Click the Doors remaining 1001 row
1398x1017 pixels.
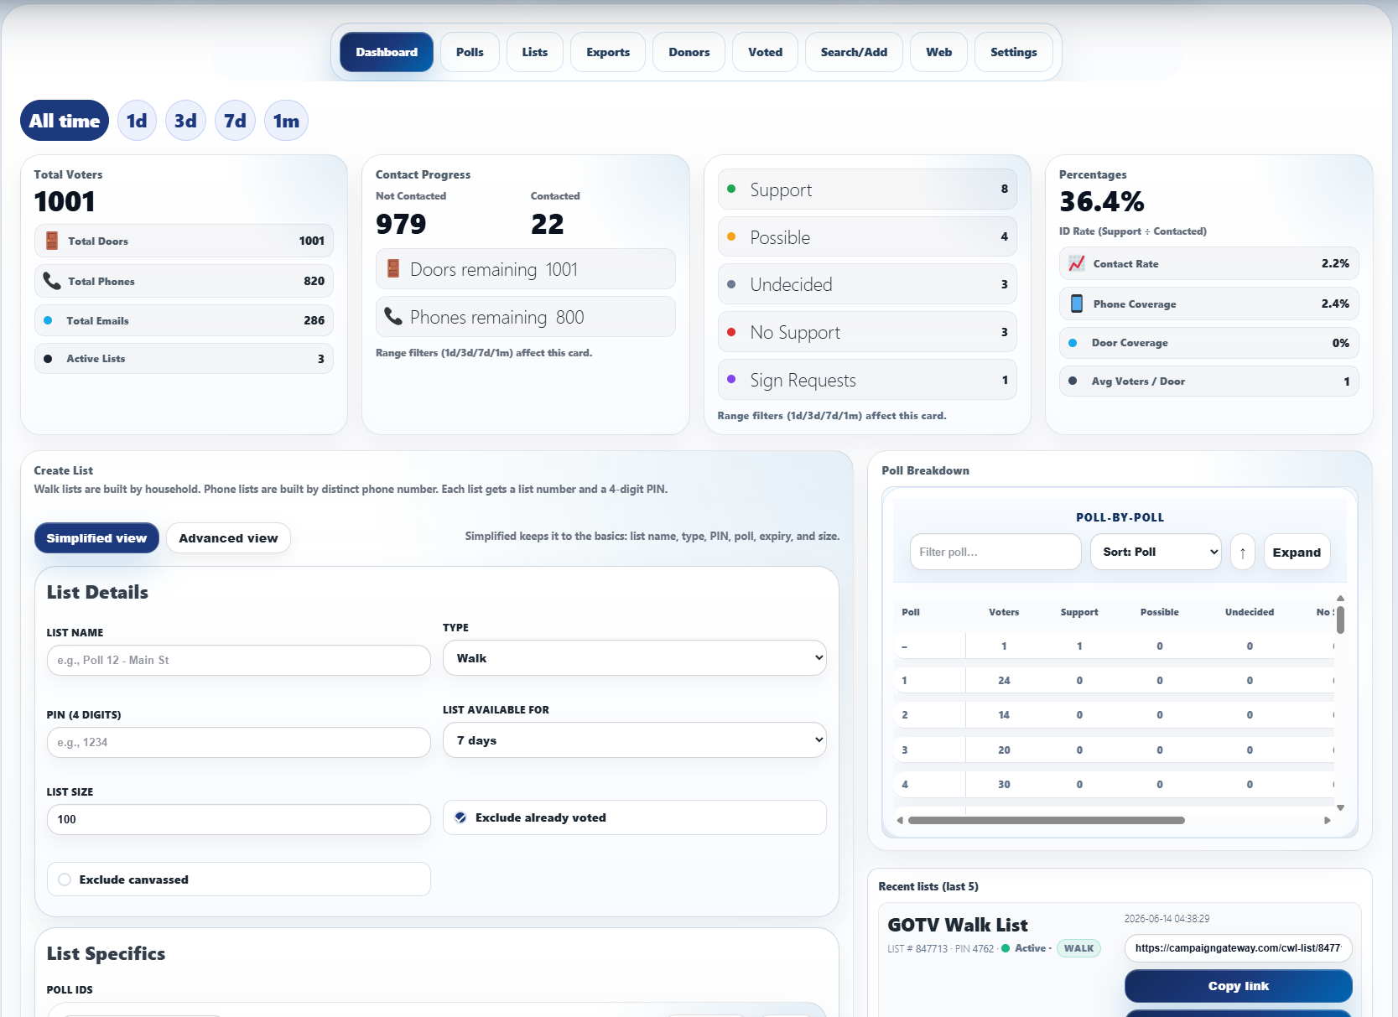[526, 269]
